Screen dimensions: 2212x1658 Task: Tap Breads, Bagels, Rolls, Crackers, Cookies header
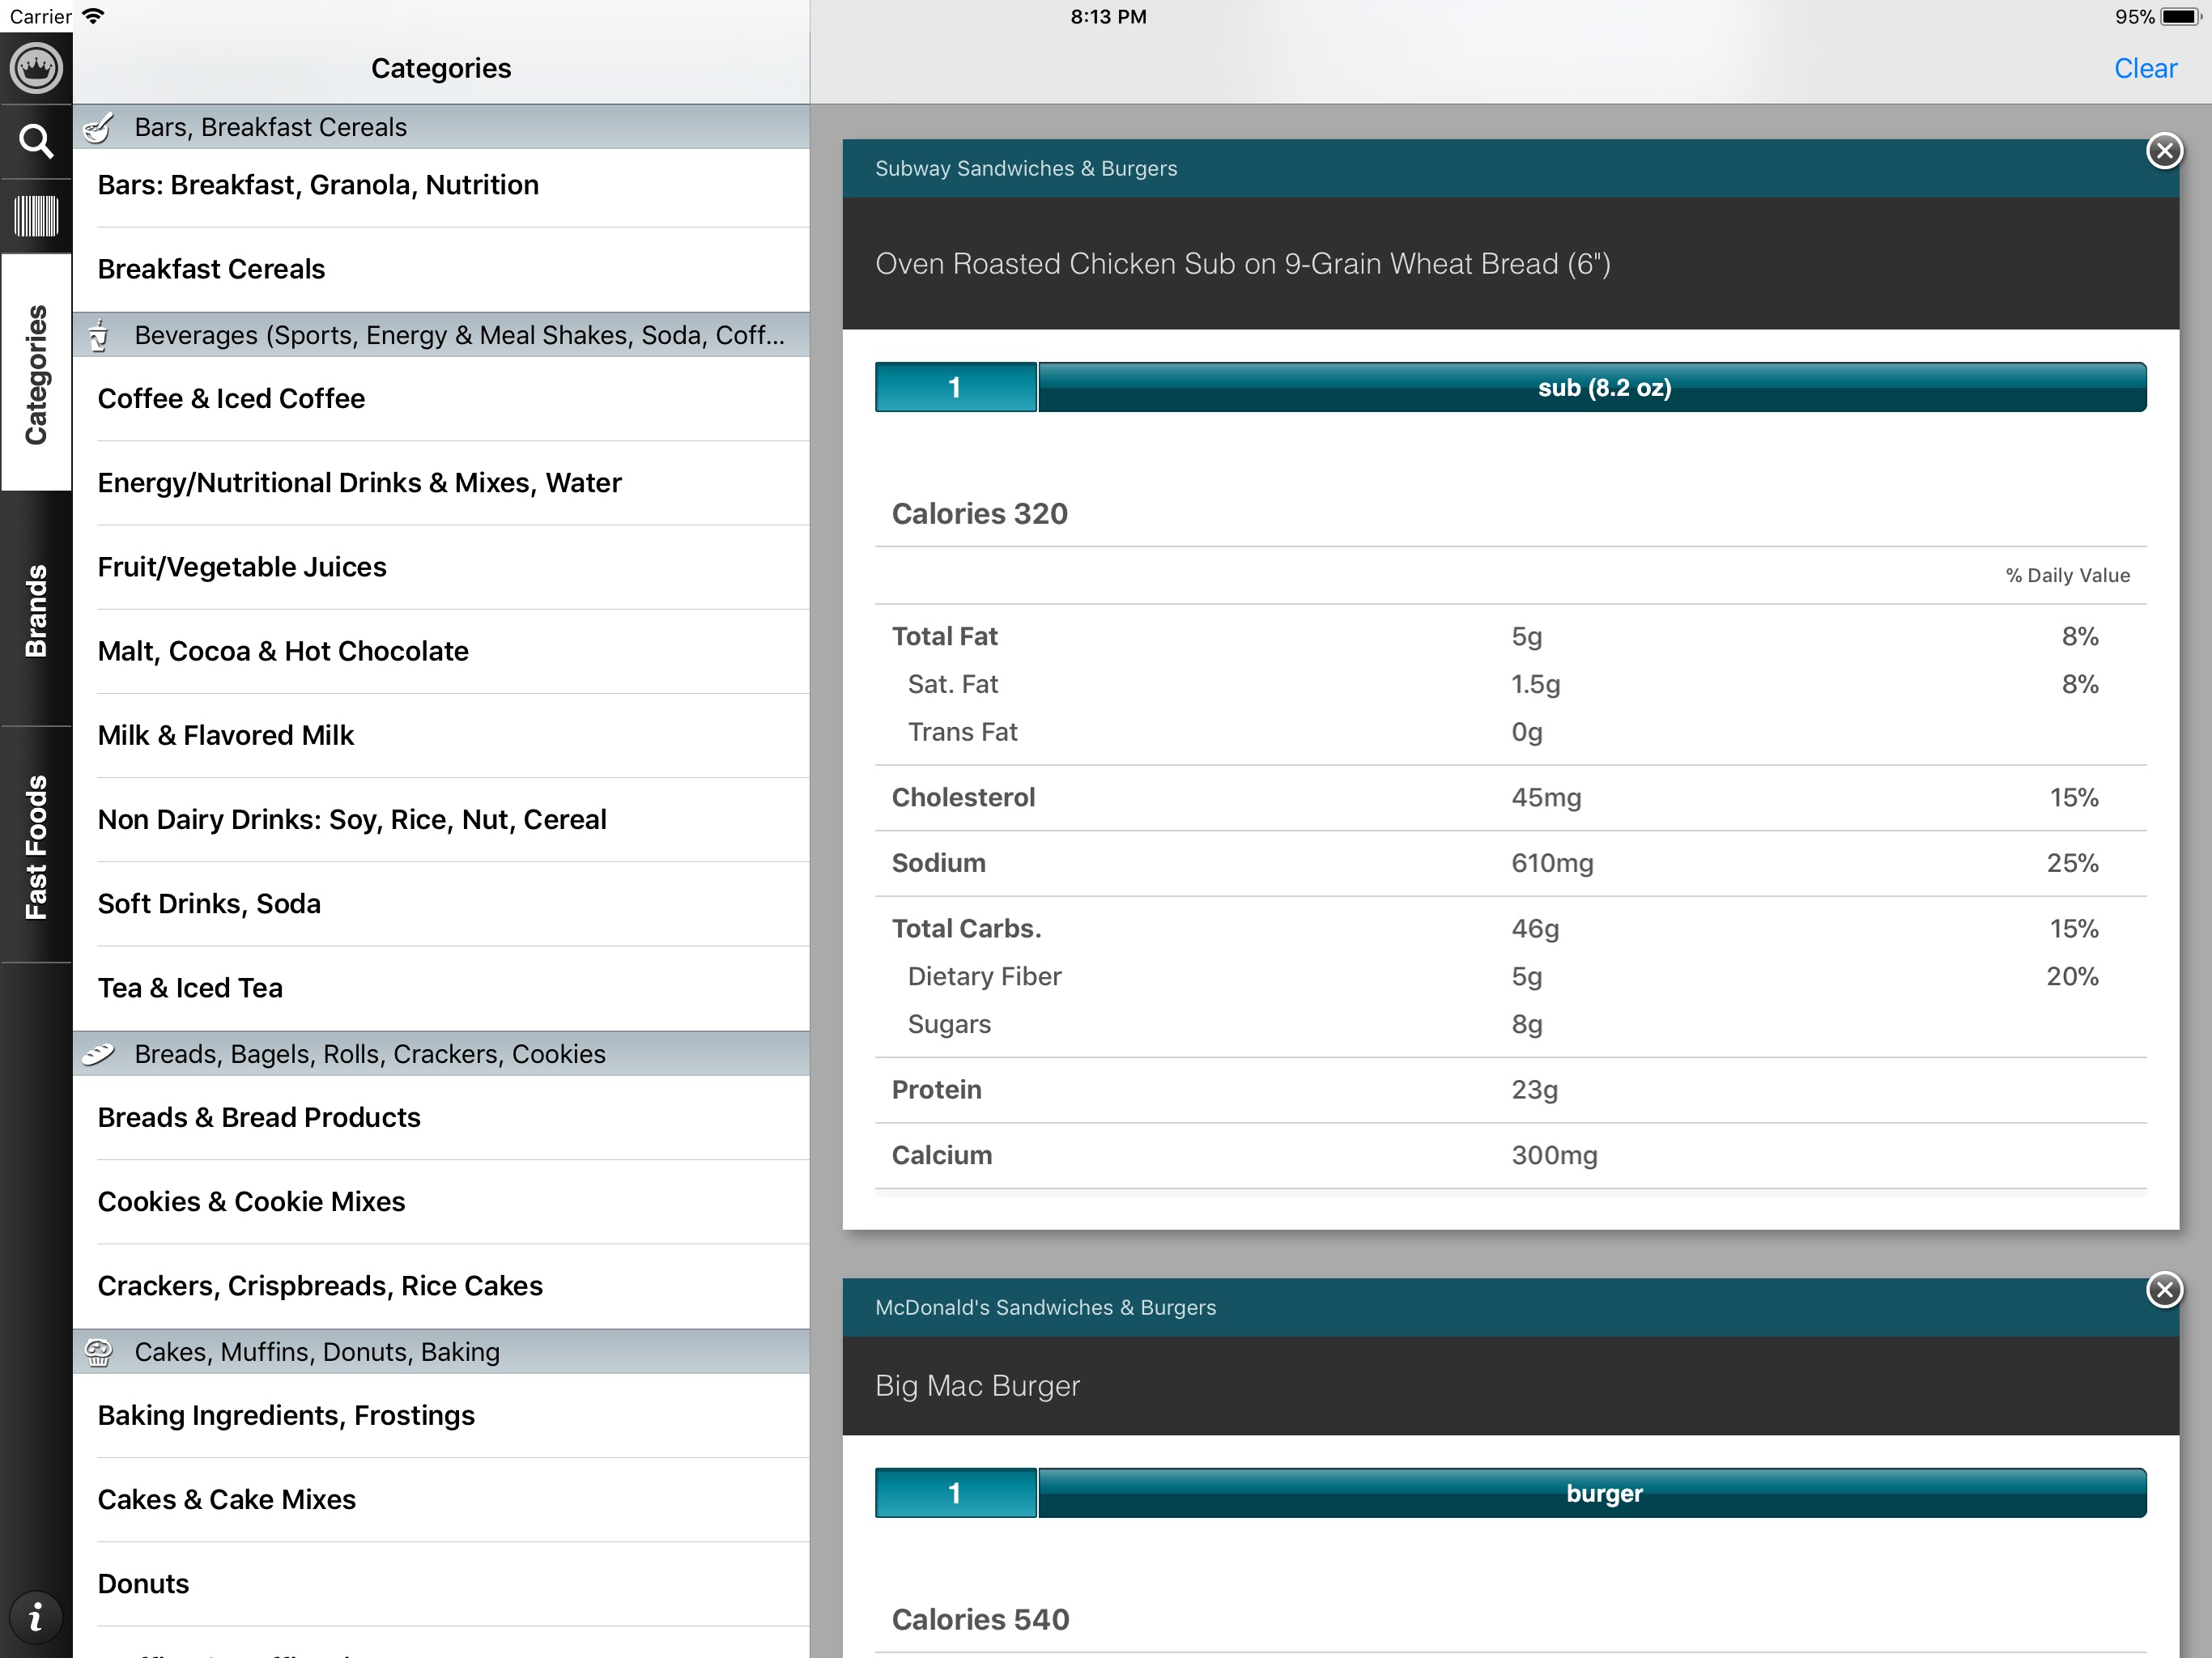tap(441, 1054)
